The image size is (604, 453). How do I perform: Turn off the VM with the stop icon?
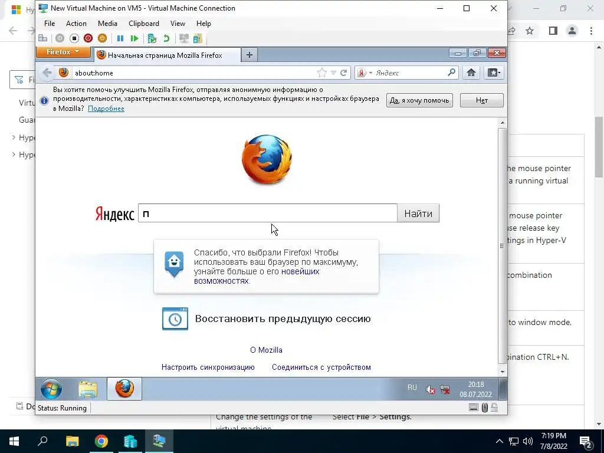point(74,38)
